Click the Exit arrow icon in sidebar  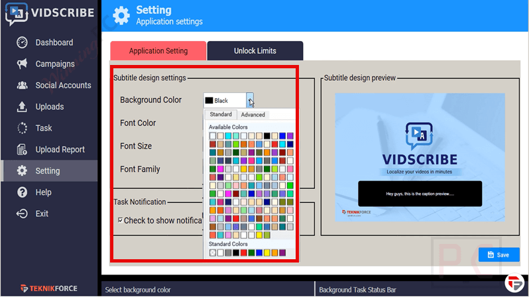[22, 213]
